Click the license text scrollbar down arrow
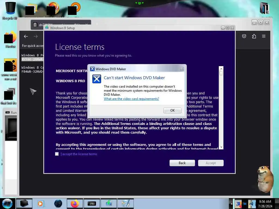The image size is (279, 209). [x=221, y=147]
